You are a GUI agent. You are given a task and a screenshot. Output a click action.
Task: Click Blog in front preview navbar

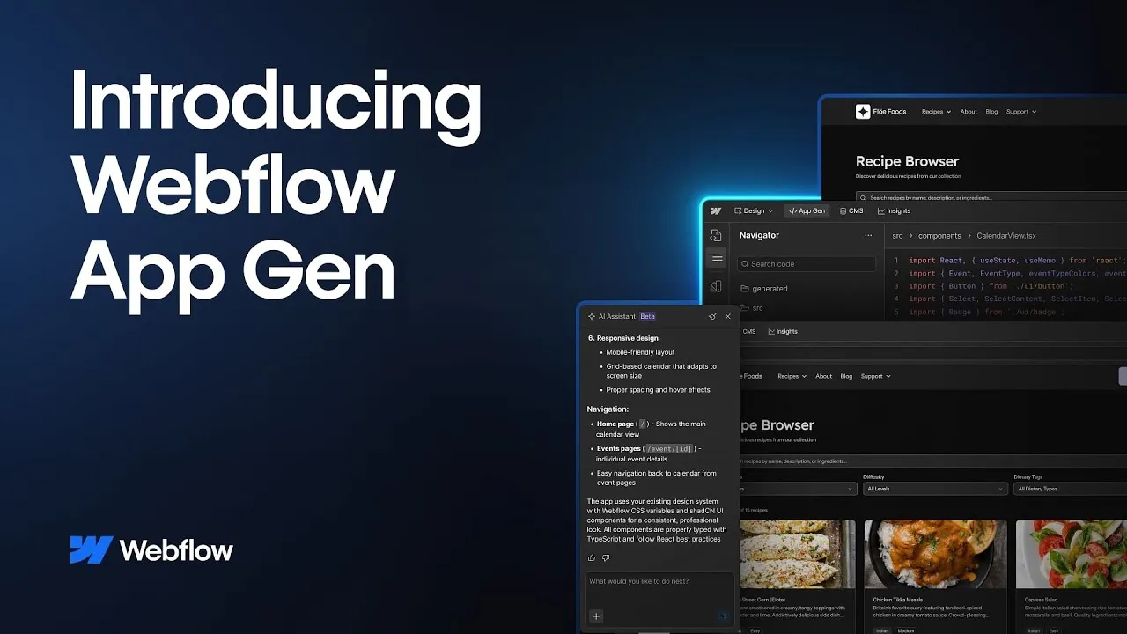coord(846,376)
